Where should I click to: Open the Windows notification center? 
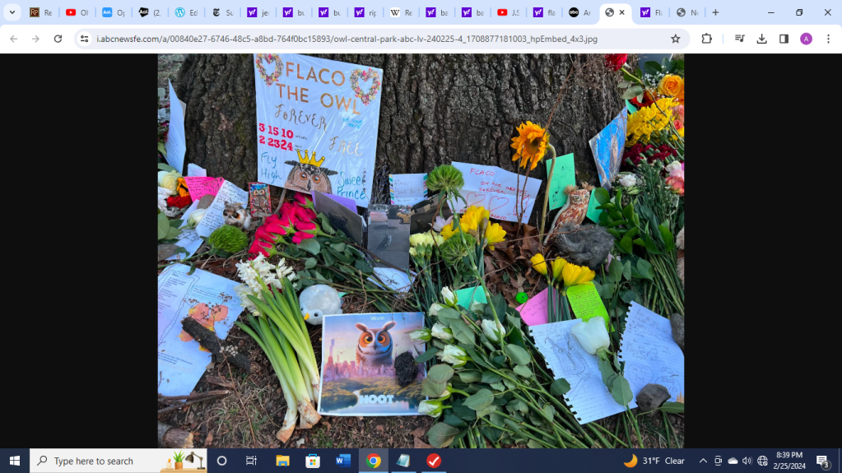click(x=822, y=461)
